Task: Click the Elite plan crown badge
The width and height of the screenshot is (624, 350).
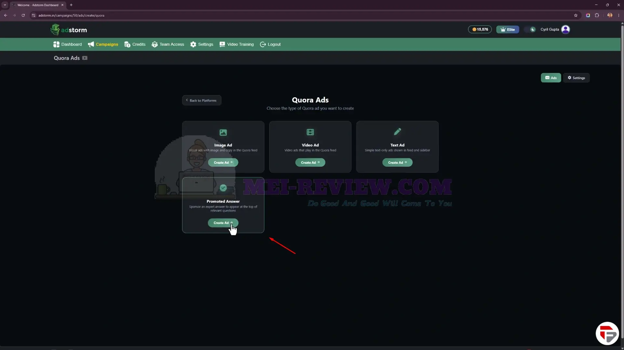Action: click(508, 30)
